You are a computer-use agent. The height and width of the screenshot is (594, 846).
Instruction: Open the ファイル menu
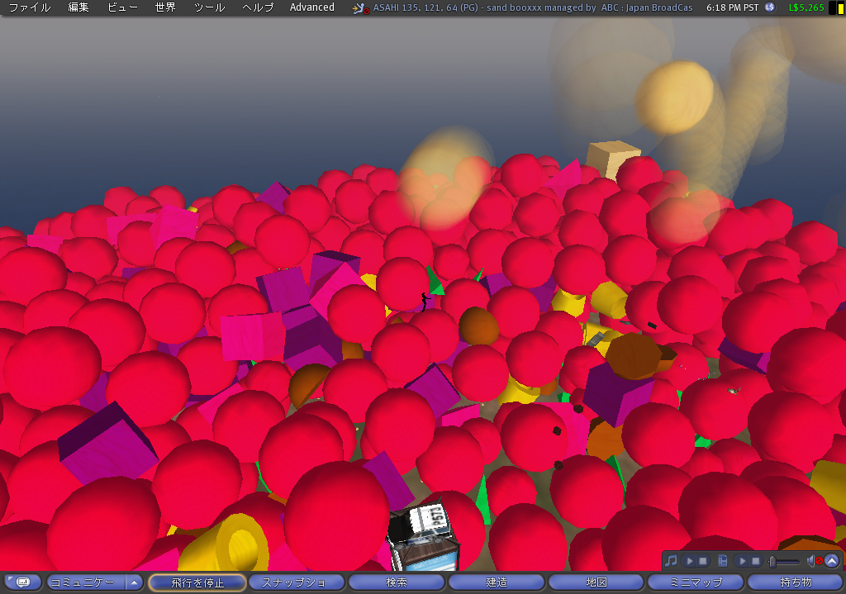(x=29, y=7)
